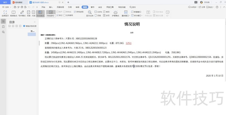Open the find-replace sidebar icon

pyautogui.click(x=3, y=32)
